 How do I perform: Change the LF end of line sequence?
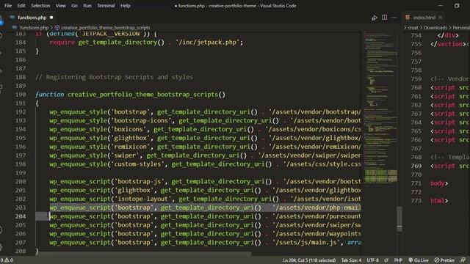pyautogui.click(x=386, y=260)
